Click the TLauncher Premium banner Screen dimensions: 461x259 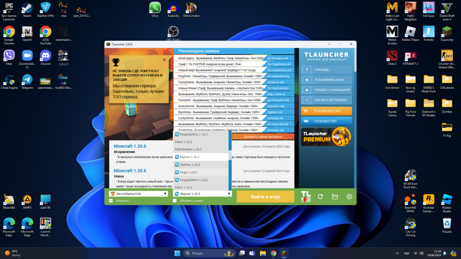point(326,137)
